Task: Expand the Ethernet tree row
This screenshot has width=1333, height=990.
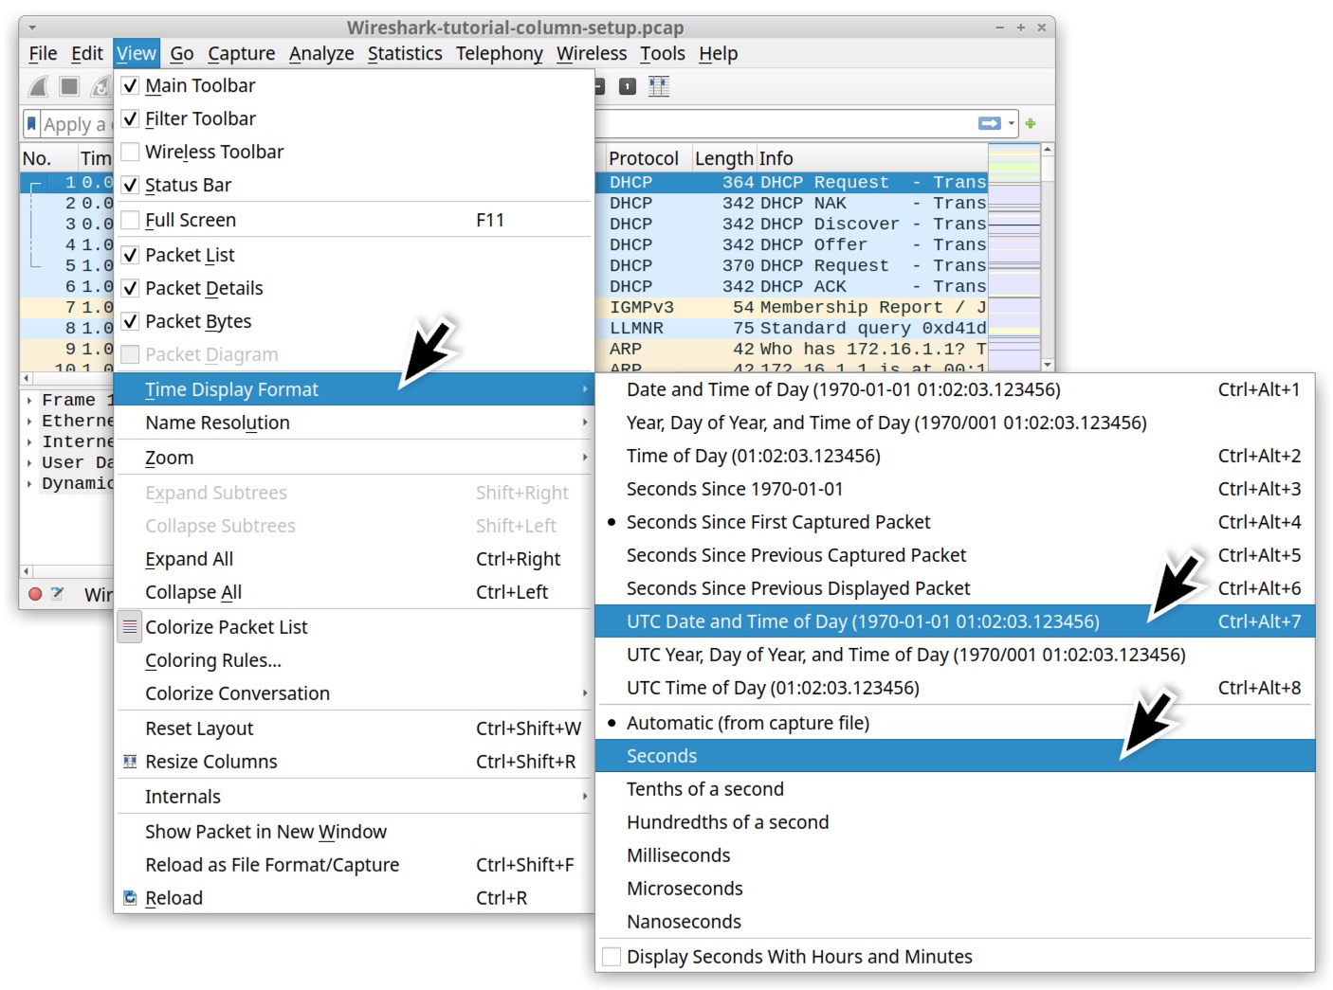Action: pos(30,421)
